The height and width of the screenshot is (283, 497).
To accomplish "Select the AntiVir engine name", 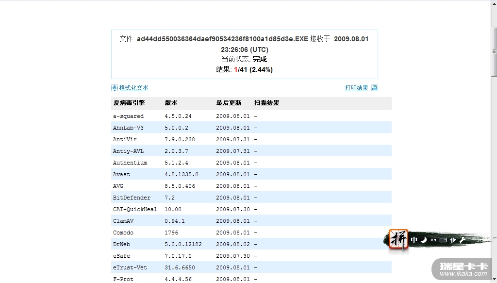I will point(125,139).
